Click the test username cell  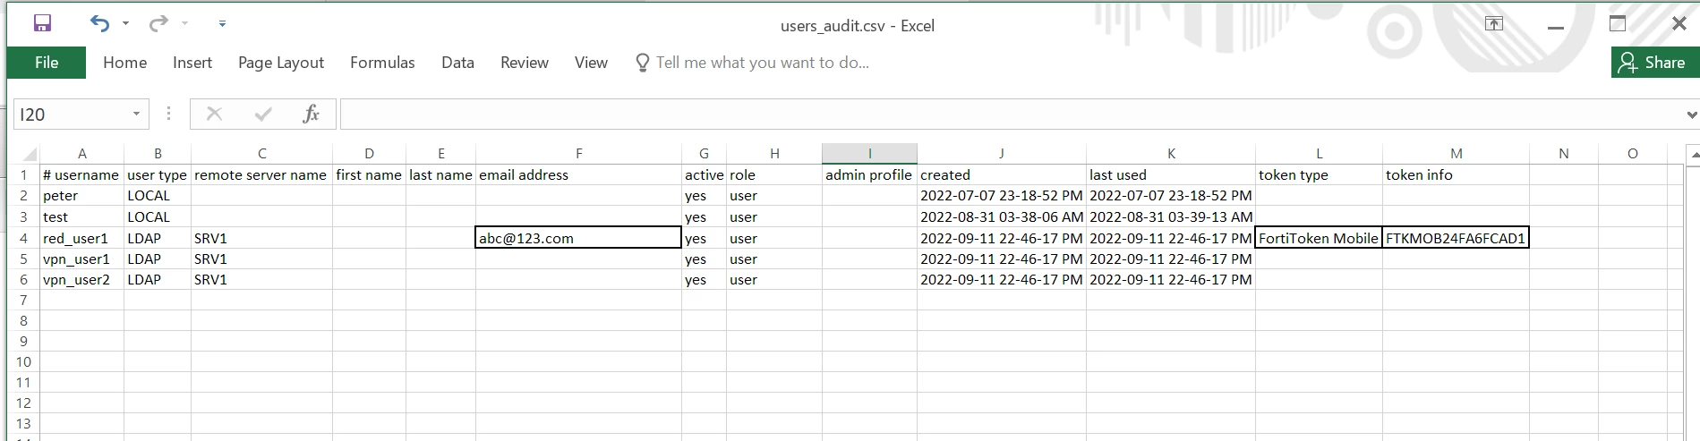point(82,216)
